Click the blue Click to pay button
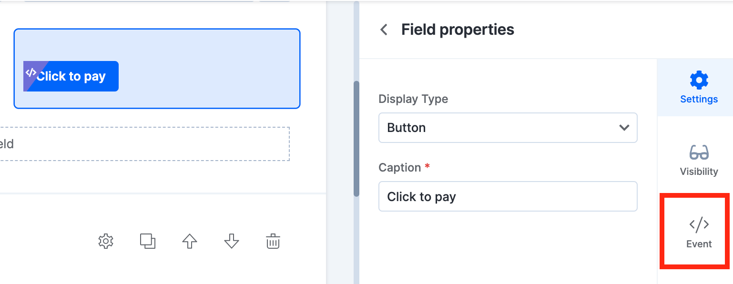The height and width of the screenshot is (284, 733). pyautogui.click(x=71, y=76)
